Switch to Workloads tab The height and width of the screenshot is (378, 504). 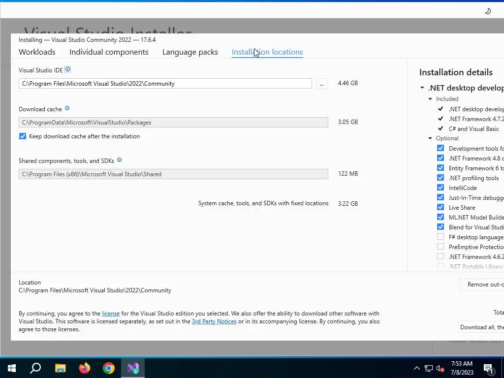(x=37, y=52)
